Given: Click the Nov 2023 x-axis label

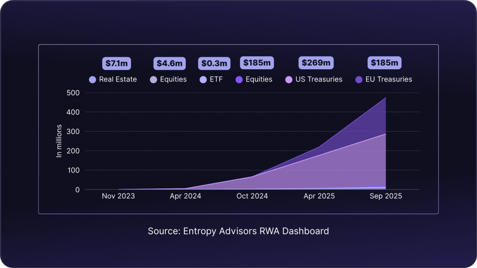Looking at the screenshot, I should 118,196.
